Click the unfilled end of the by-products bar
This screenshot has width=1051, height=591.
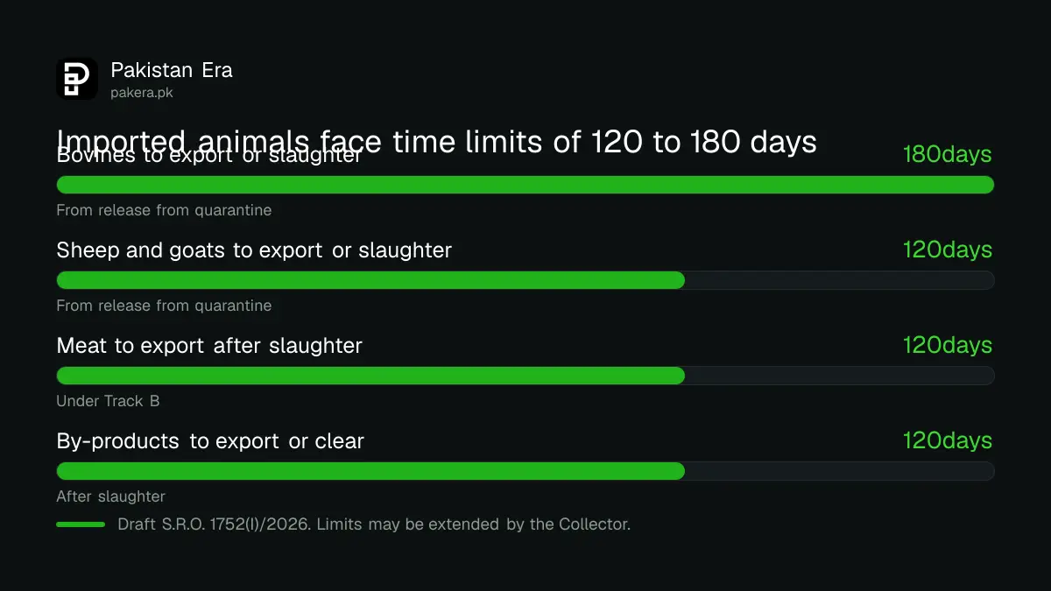tap(839, 471)
